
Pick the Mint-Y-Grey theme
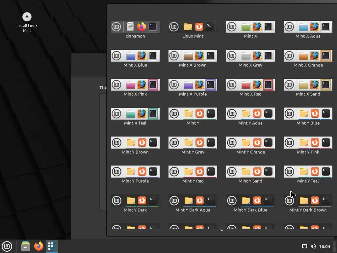point(193,145)
